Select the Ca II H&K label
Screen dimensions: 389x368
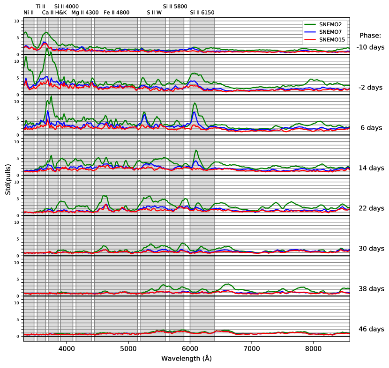tap(54, 13)
